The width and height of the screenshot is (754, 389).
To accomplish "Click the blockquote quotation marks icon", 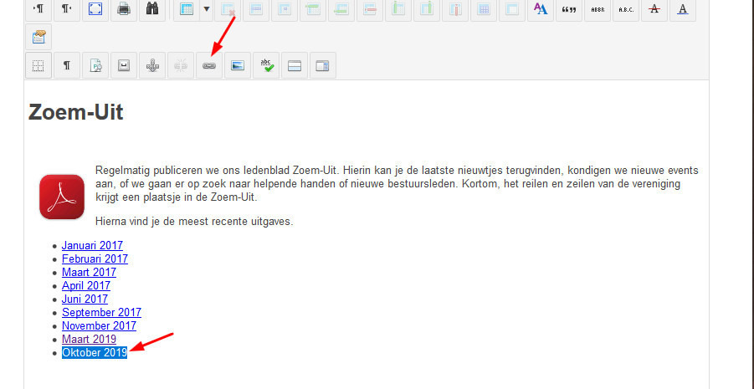I will [x=569, y=9].
